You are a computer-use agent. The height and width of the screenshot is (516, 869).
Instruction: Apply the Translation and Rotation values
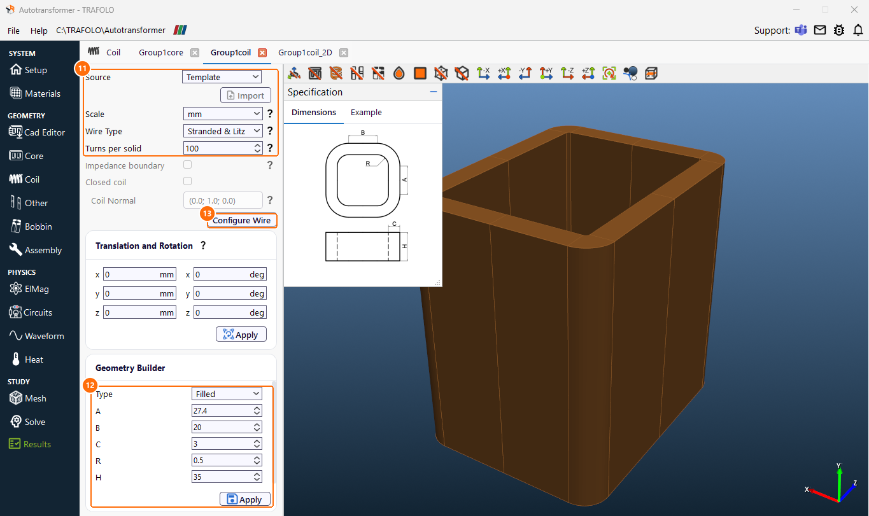pyautogui.click(x=241, y=335)
